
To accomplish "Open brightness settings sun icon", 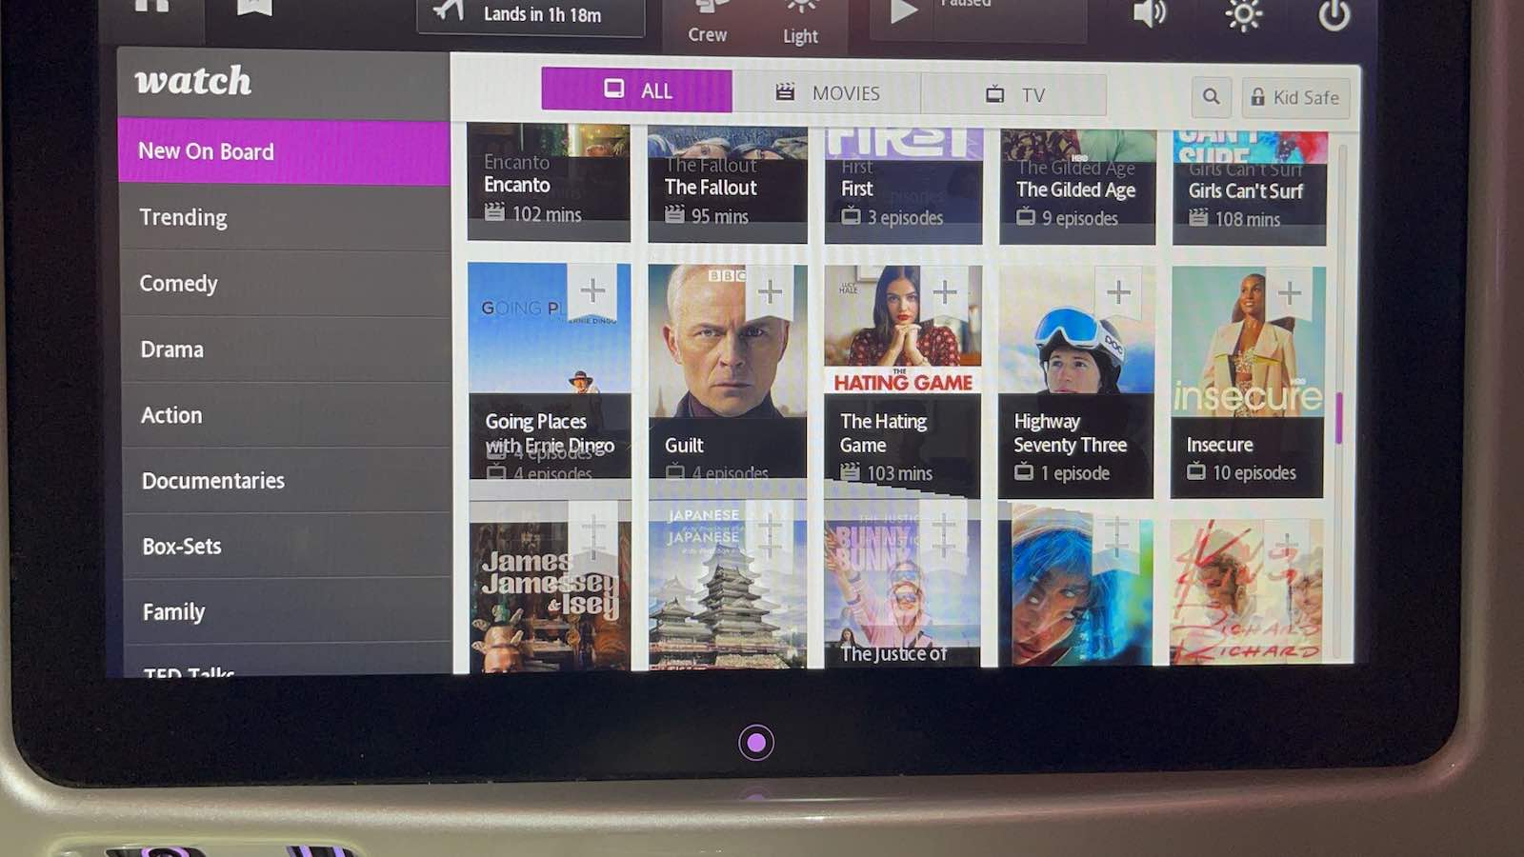I will [1243, 14].
